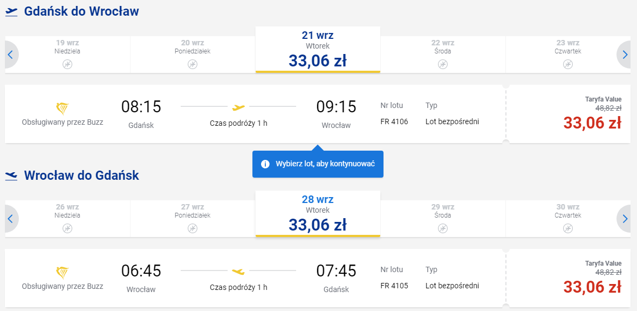637x311 pixels.
Task: Click the no-flight icon under 22 wrz Środa
Action: pos(443,64)
